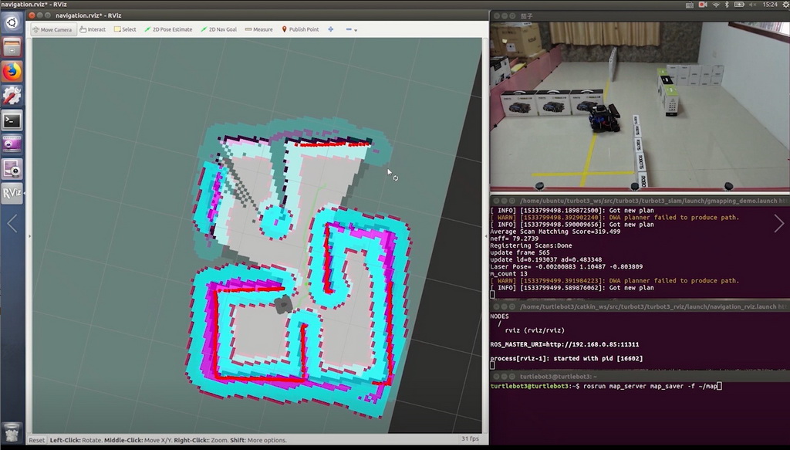The image size is (790, 450).
Task: Set a 2D Nav Goal
Action: coord(218,29)
